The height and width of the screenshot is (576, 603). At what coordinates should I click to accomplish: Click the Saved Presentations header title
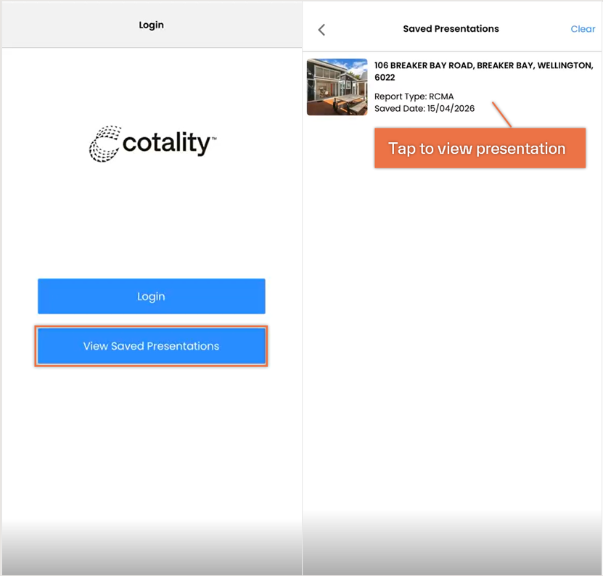click(x=451, y=29)
